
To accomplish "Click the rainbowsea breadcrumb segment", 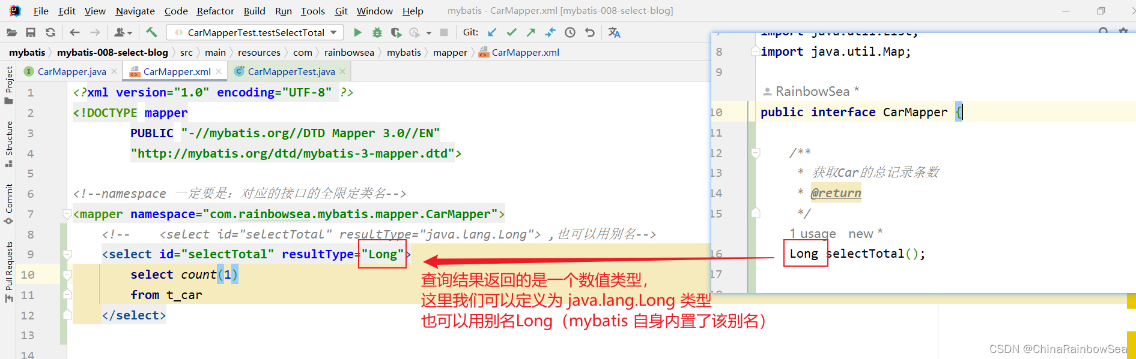I will (349, 52).
